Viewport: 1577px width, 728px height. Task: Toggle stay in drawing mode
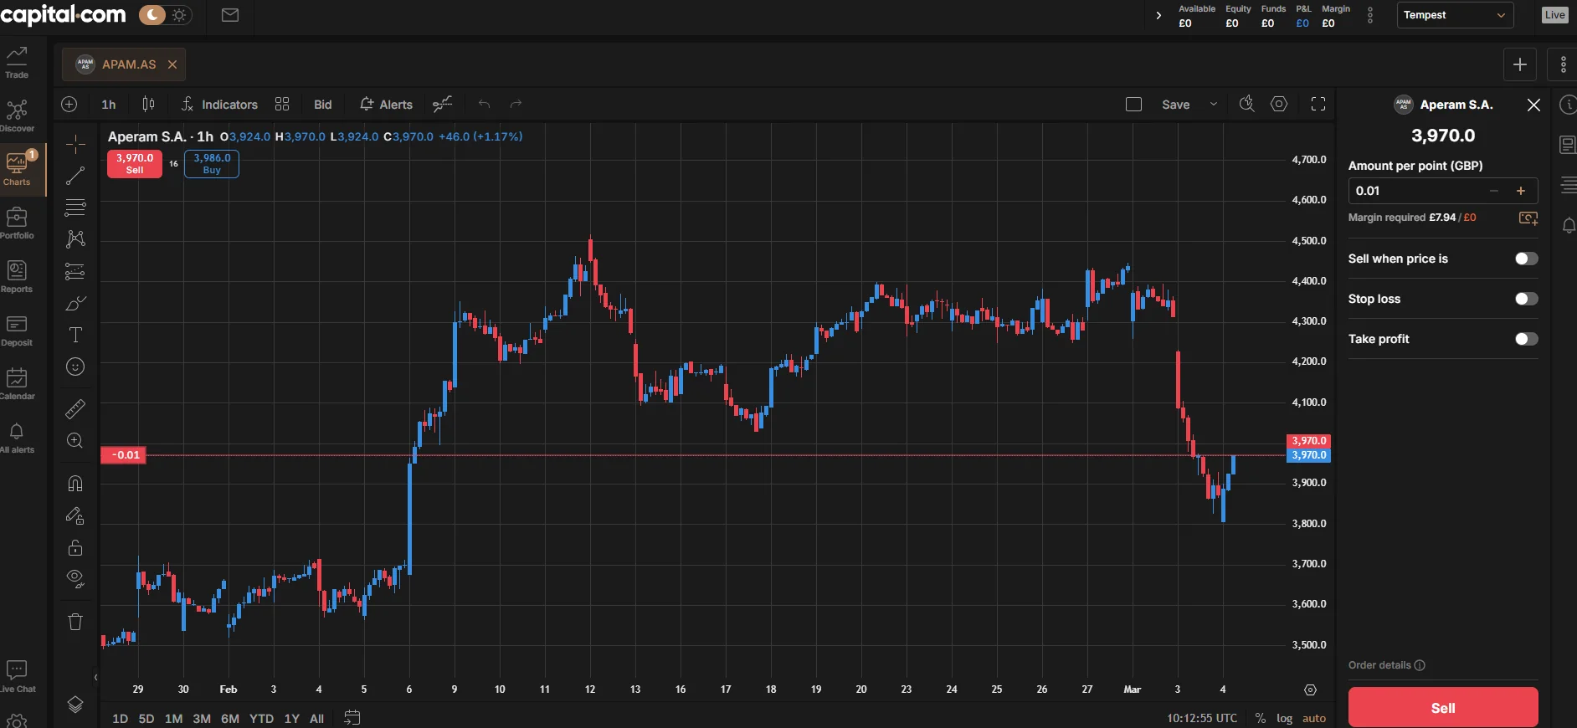pos(75,515)
